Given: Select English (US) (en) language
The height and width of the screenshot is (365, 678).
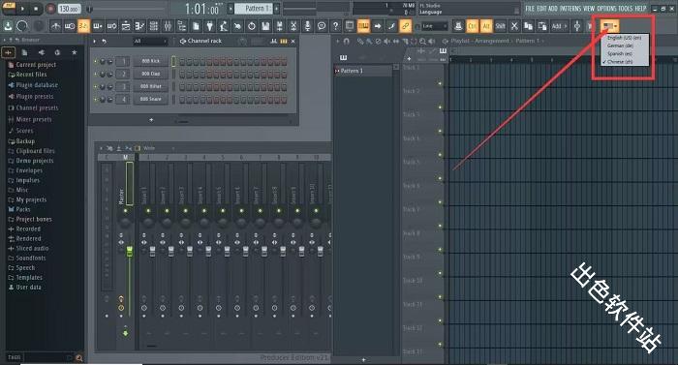Looking at the screenshot, I should (625, 38).
